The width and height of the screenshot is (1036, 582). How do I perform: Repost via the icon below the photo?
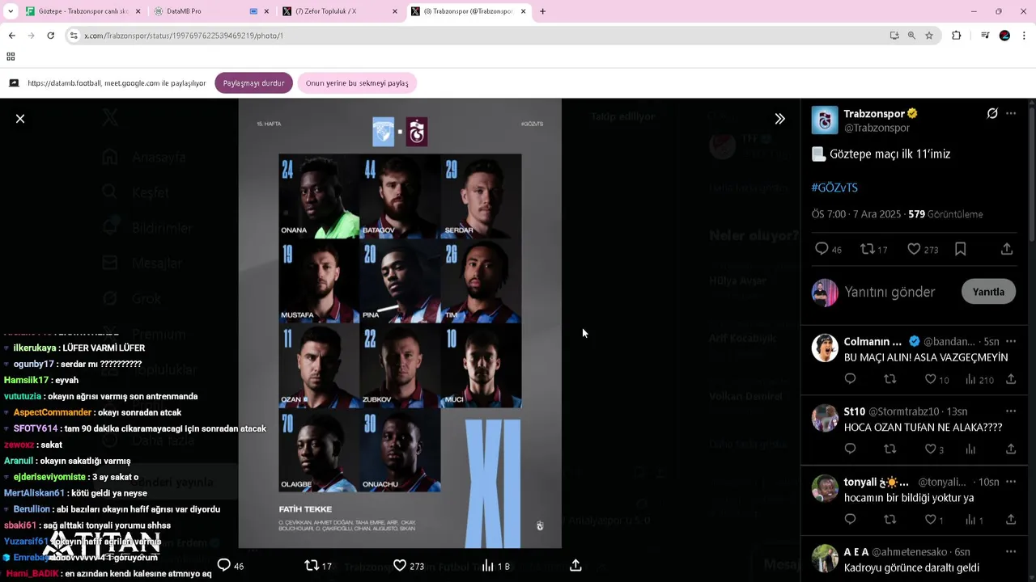(312, 565)
